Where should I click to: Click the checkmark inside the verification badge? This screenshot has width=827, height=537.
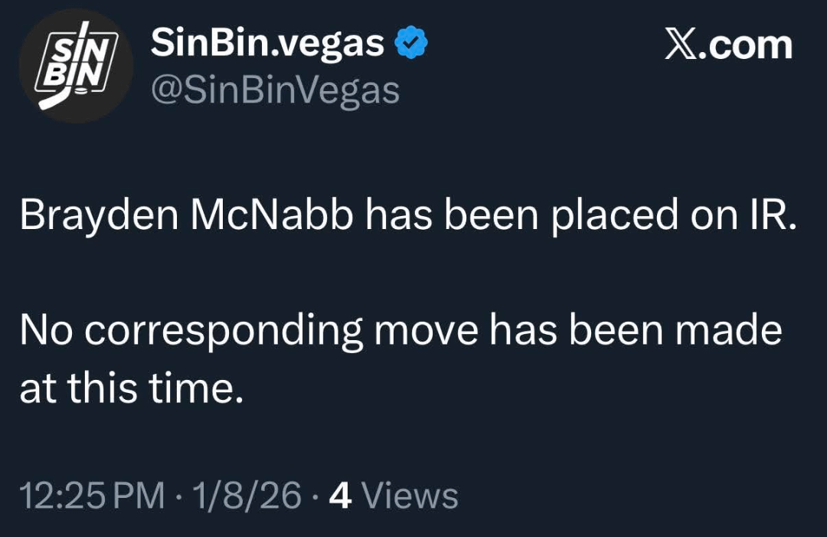tap(410, 43)
